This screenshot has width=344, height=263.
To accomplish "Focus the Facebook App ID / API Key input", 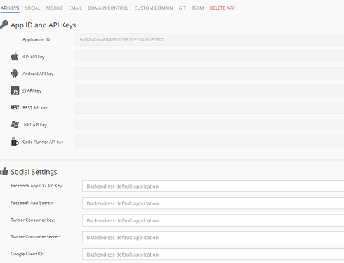I will (213, 186).
